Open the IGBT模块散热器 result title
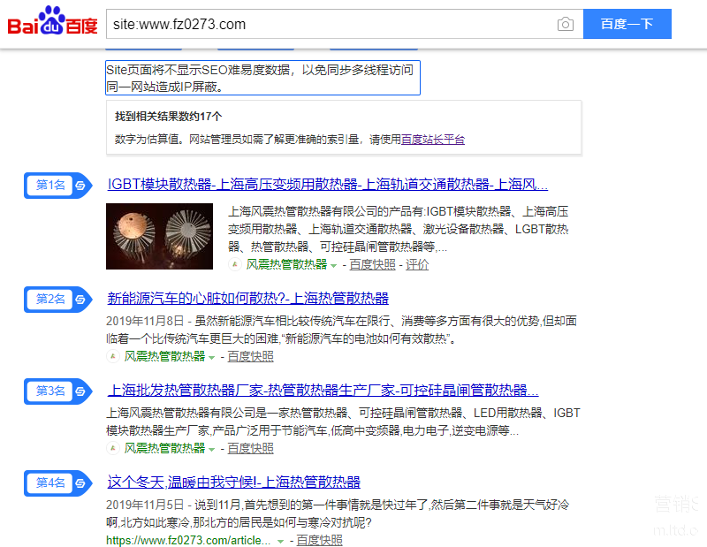The height and width of the screenshot is (547, 707). pyautogui.click(x=327, y=184)
